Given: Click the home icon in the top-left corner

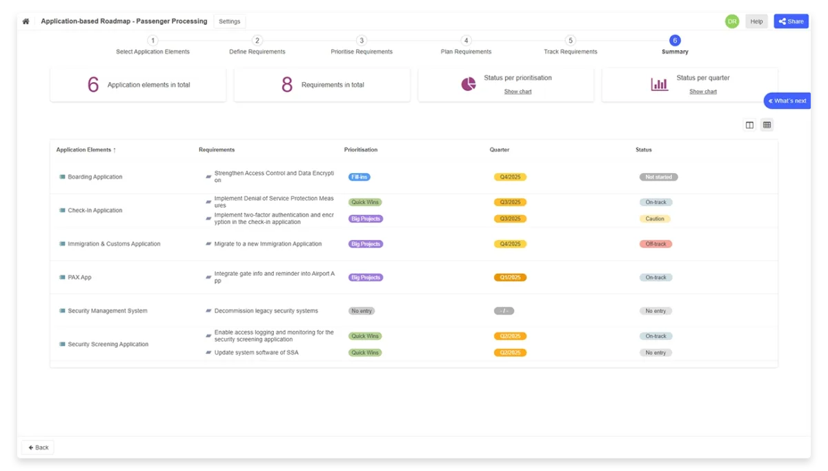Looking at the screenshot, I should pyautogui.click(x=25, y=21).
